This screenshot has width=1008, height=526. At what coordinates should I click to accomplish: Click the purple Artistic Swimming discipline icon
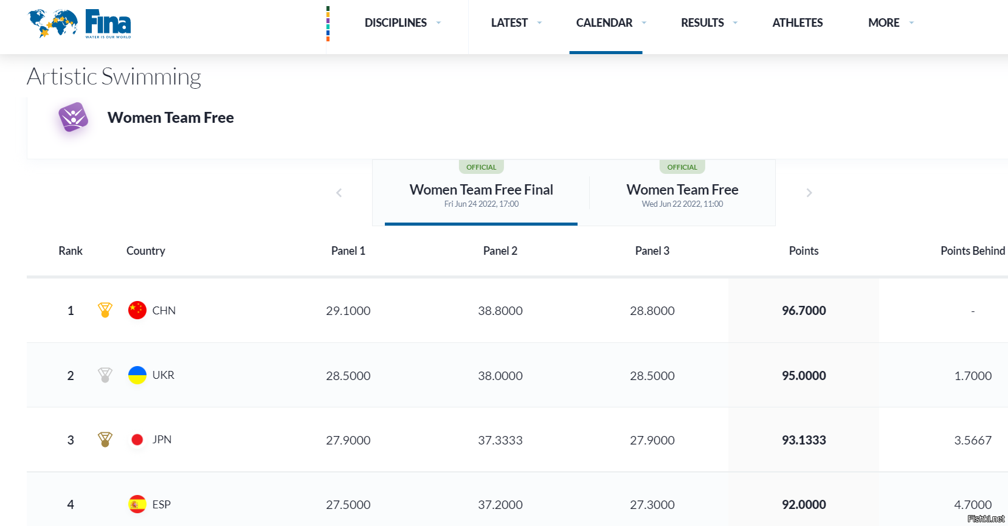[x=73, y=117]
